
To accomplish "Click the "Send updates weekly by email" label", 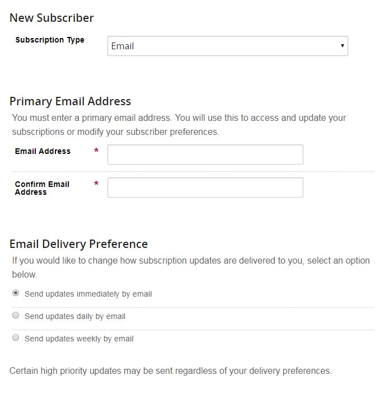I will point(79,339).
